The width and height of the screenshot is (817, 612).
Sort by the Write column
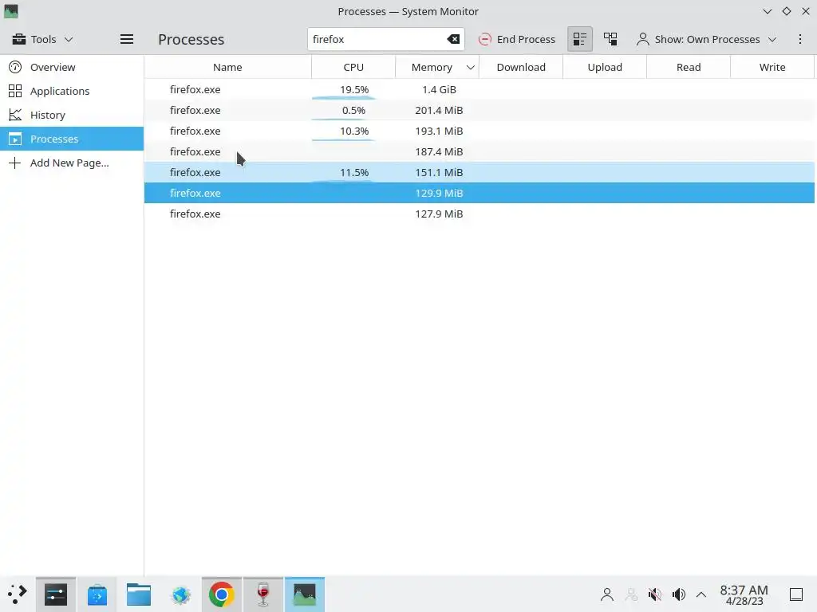772,67
